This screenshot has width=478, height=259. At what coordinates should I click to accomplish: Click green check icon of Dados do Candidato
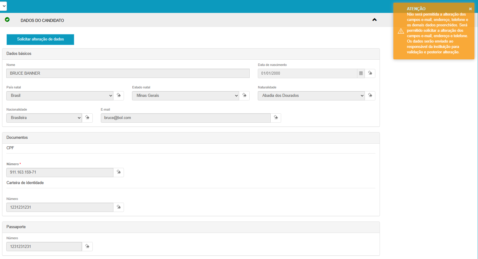click(x=7, y=19)
